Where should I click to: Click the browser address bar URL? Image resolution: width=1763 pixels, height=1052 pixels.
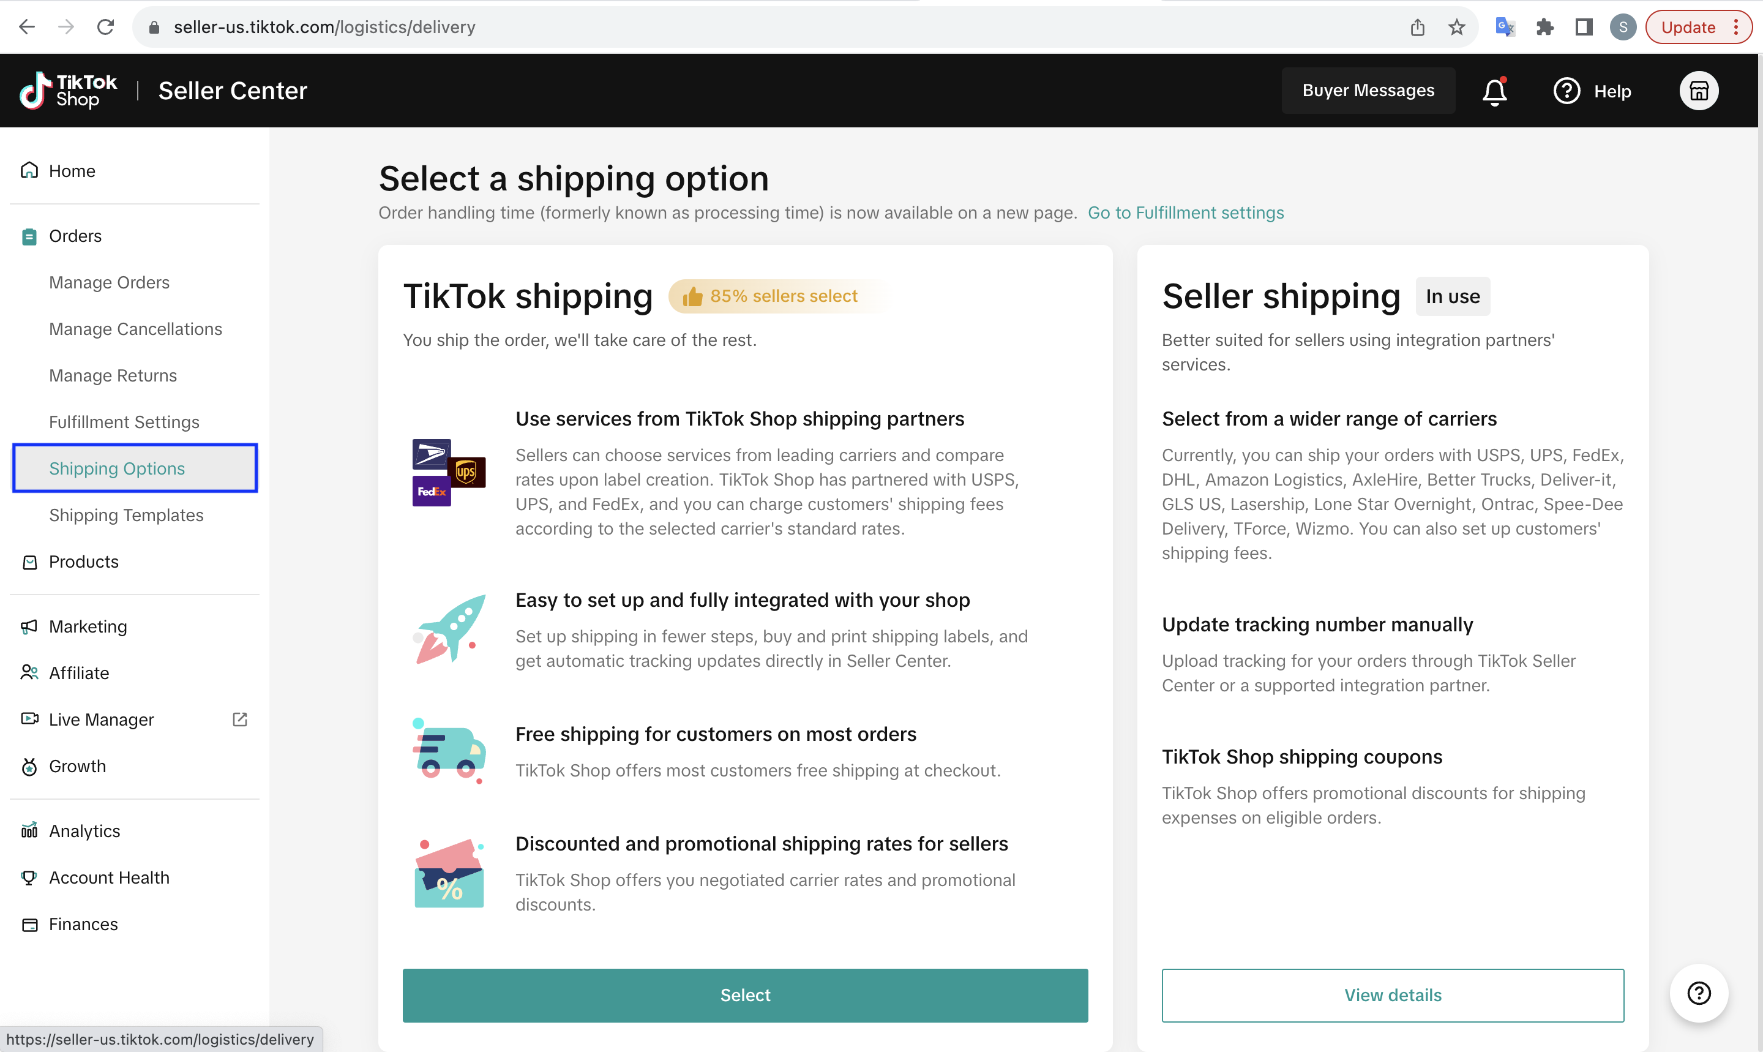324,28
